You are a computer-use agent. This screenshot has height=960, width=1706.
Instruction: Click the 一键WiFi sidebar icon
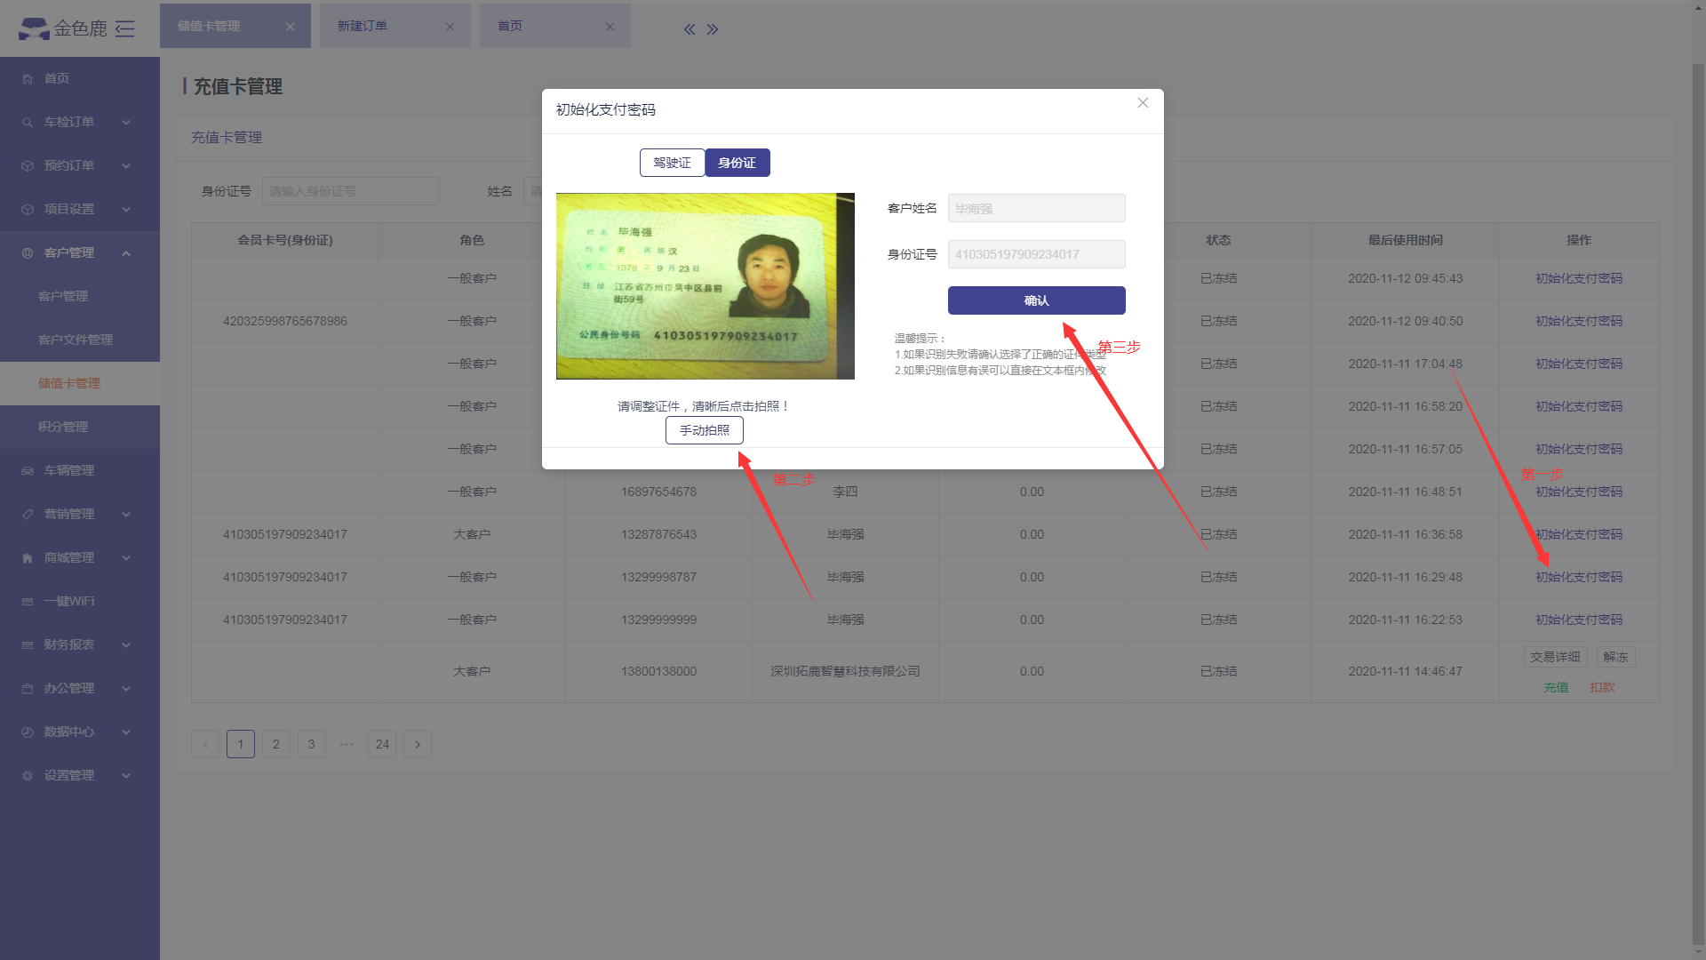pos(28,602)
